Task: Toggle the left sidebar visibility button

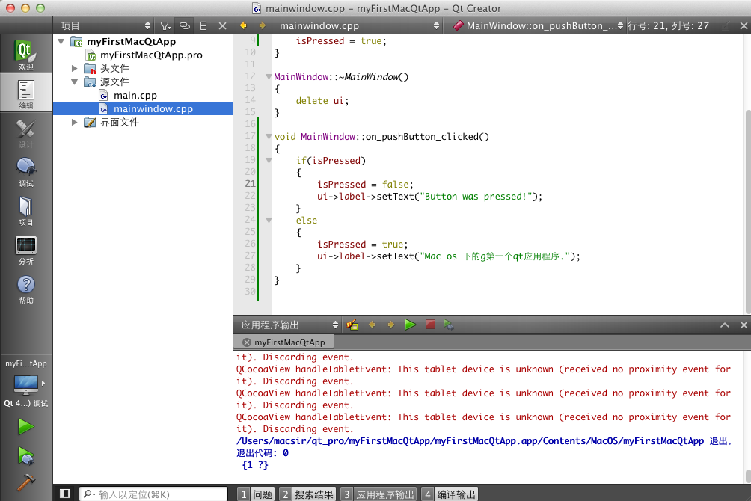Action: 65,494
